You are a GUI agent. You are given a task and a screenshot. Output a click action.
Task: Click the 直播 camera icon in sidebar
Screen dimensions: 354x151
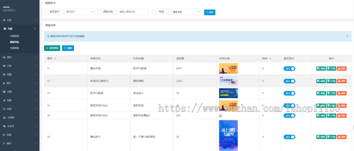coord(4,75)
